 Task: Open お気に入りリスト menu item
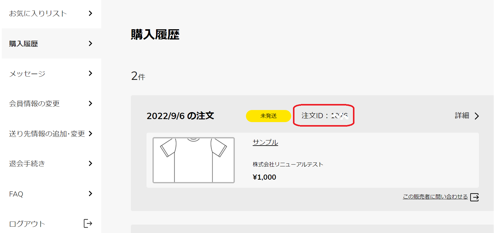coord(38,14)
